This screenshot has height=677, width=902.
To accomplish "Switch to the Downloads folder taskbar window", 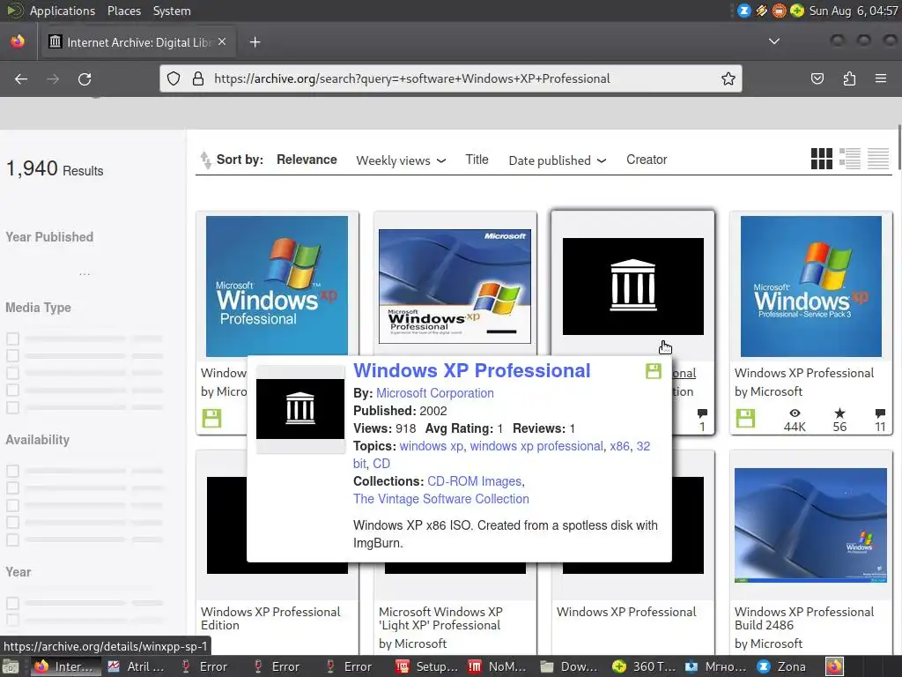I will pyautogui.click(x=571, y=666).
